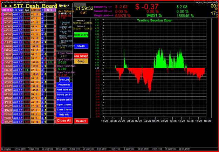Click the New Graph red button
Image resolution: width=219 pixels, height=152 pixels.
point(81,56)
